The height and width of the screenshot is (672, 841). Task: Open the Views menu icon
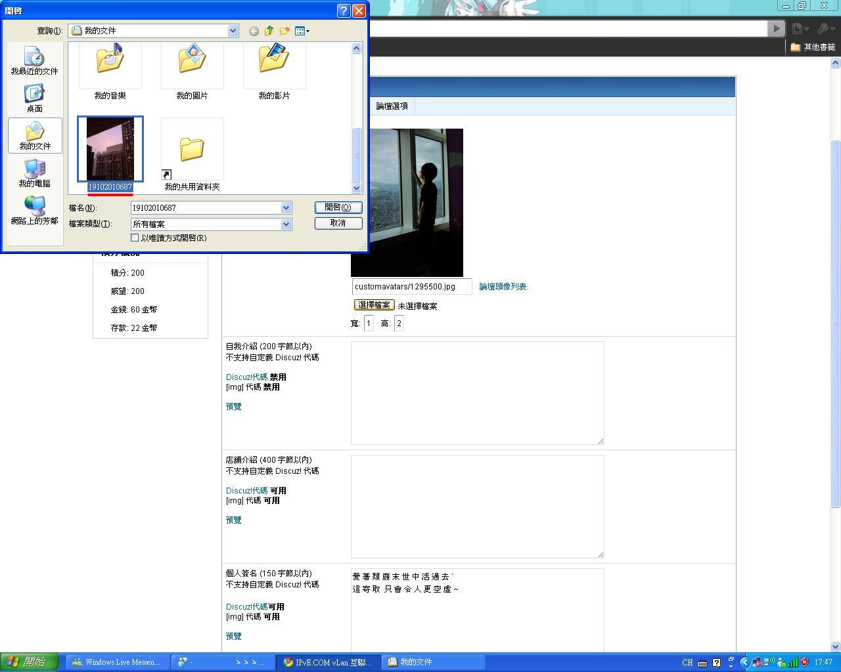click(x=302, y=31)
